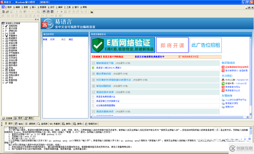Collapse the 易语言相关资源 section
This screenshot has height=154, width=254.
click(x=93, y=92)
